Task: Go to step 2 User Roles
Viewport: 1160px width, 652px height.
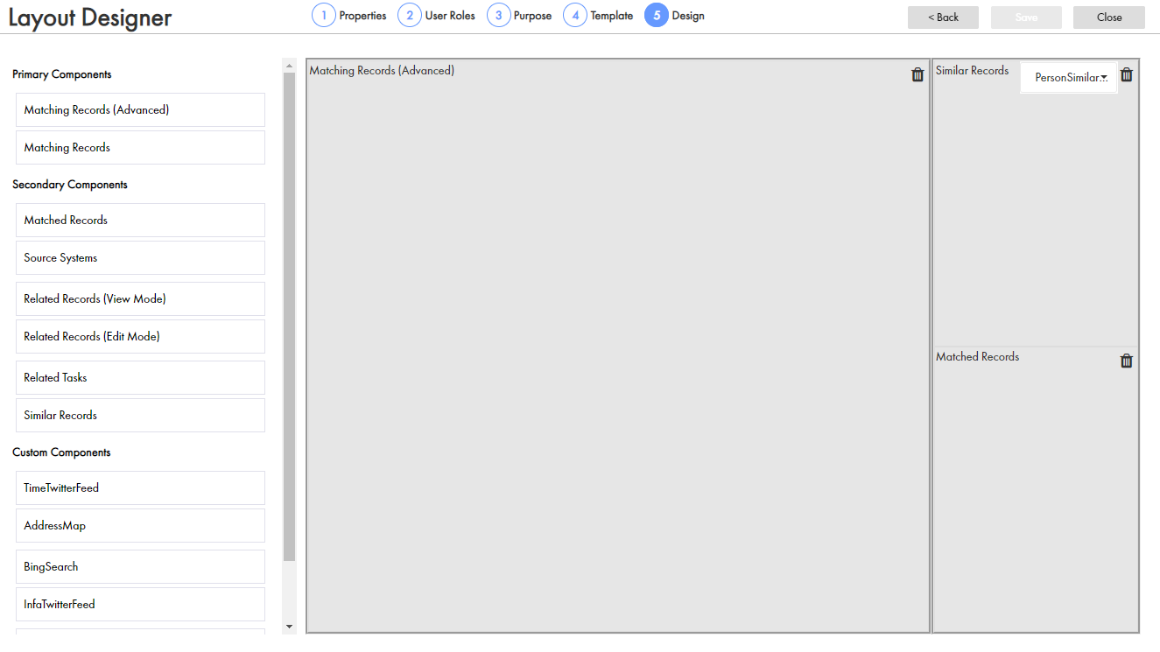Action: 437,16
